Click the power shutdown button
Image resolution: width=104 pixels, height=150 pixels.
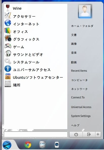(x=76, y=134)
